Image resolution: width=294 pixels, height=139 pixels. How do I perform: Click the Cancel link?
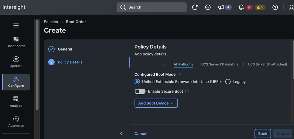141,134
